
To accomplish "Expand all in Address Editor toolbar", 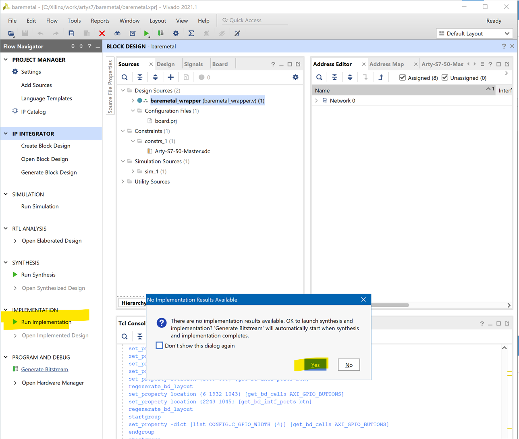I will point(350,77).
